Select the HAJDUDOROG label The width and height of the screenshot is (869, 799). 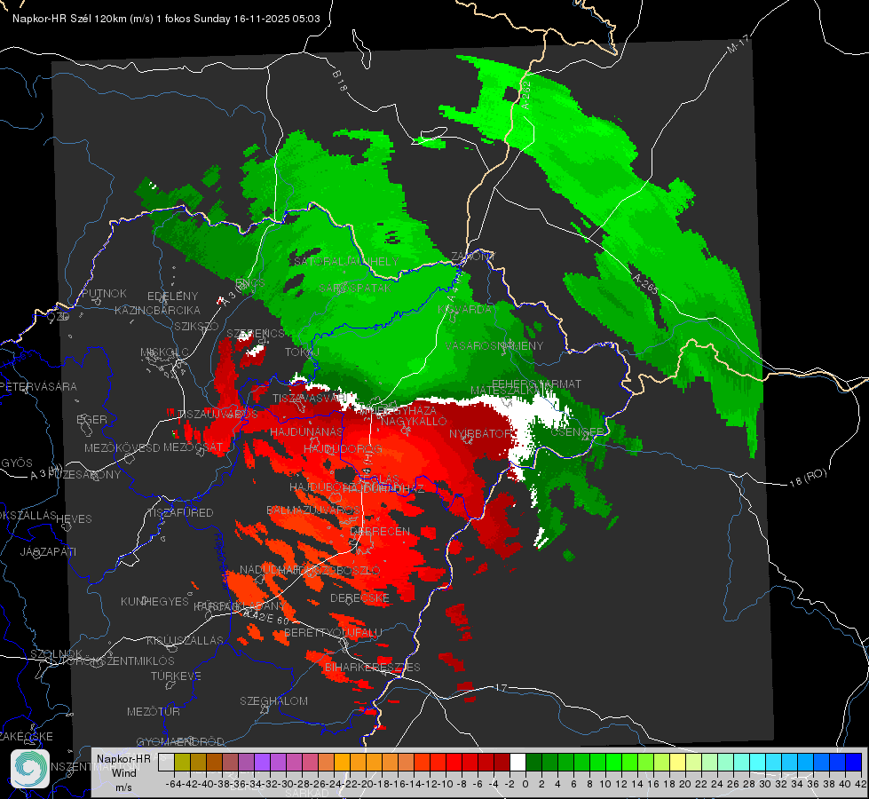(x=343, y=448)
